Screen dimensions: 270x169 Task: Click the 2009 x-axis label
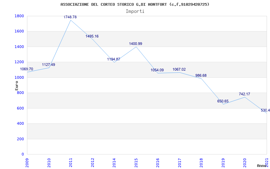tap(27, 163)
